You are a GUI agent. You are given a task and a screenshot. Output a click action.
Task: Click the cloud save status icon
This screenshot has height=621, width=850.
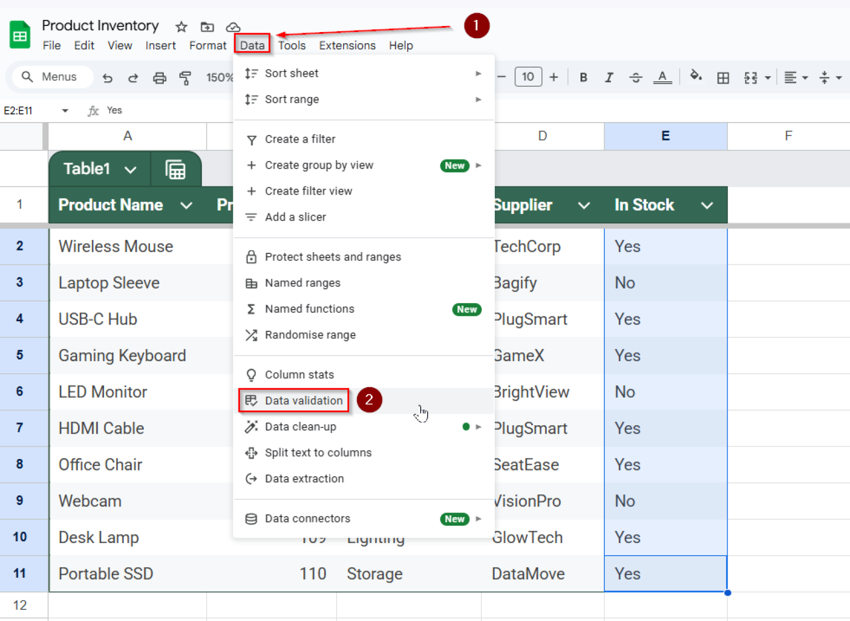233,26
